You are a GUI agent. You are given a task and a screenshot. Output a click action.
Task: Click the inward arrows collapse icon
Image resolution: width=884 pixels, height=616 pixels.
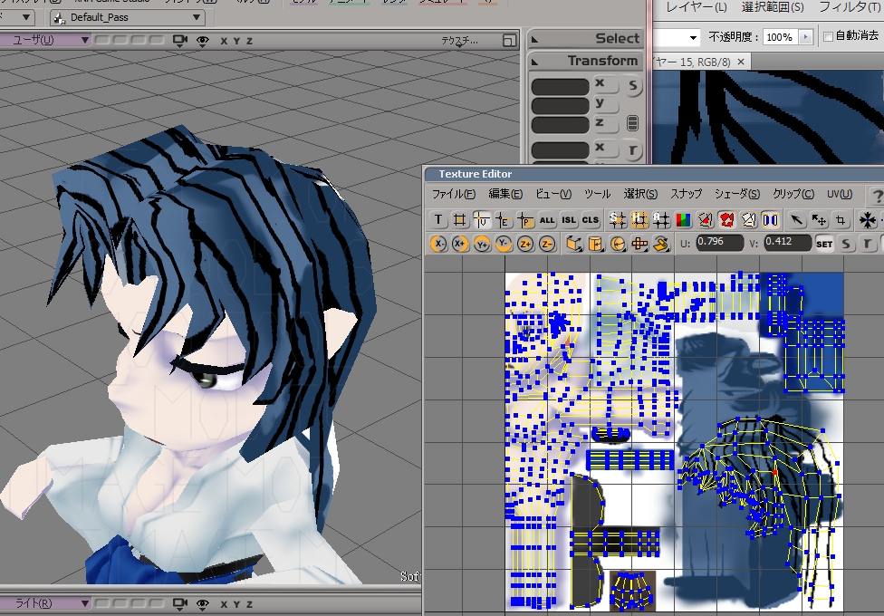click(867, 220)
